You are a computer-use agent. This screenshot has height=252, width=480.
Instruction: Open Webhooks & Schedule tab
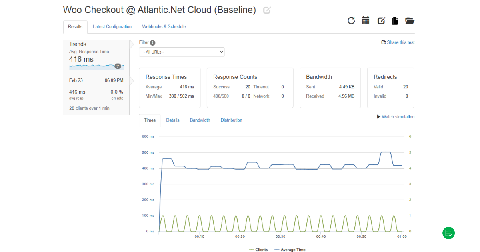pyautogui.click(x=164, y=27)
